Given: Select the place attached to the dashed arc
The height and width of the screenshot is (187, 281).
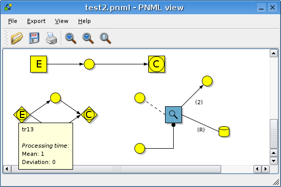Looking at the screenshot, I should point(139,98).
